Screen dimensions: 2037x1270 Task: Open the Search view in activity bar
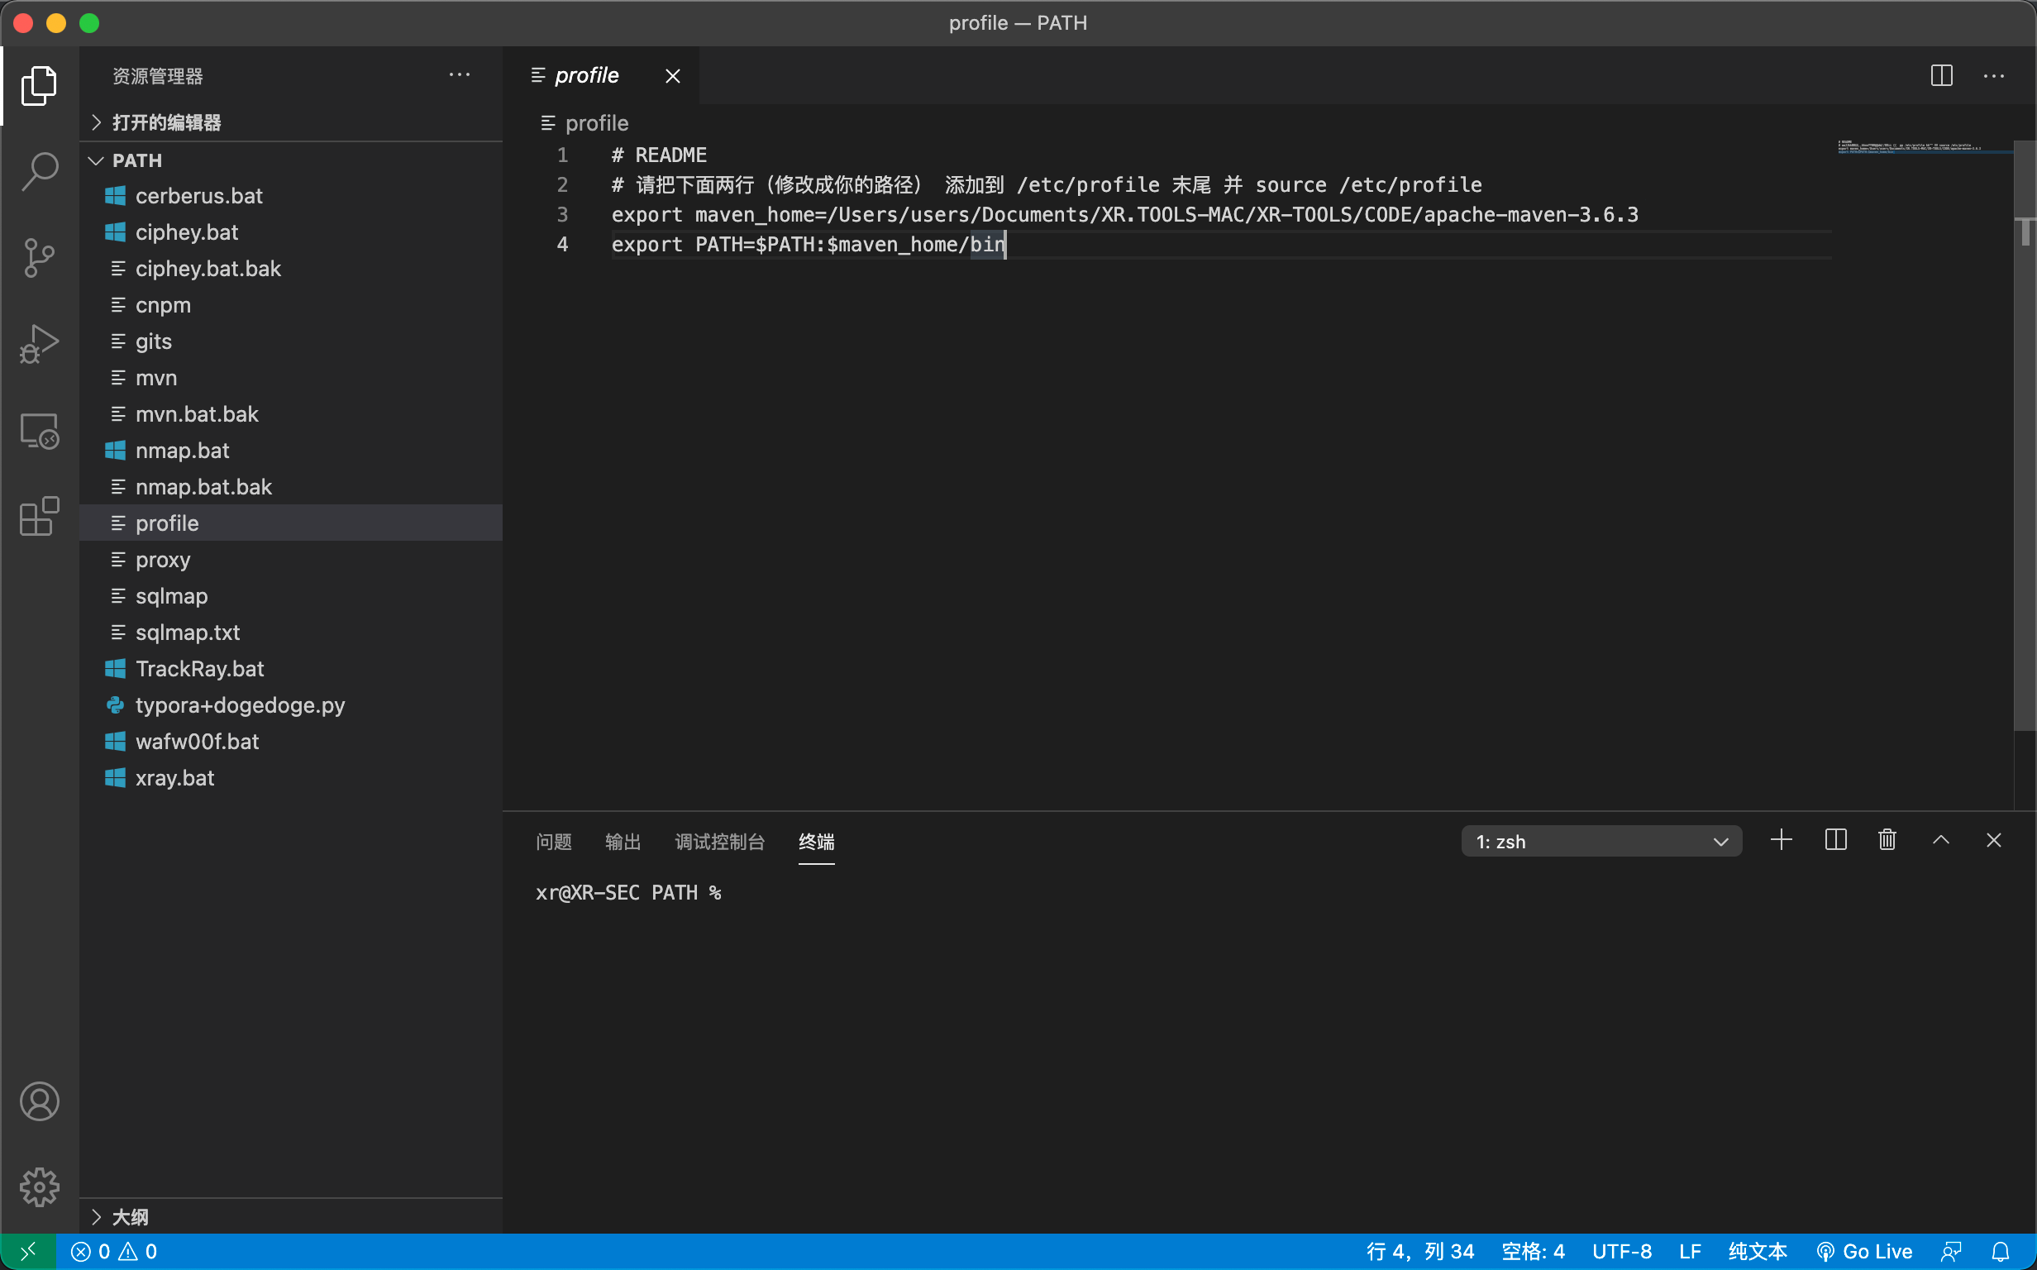tap(39, 172)
